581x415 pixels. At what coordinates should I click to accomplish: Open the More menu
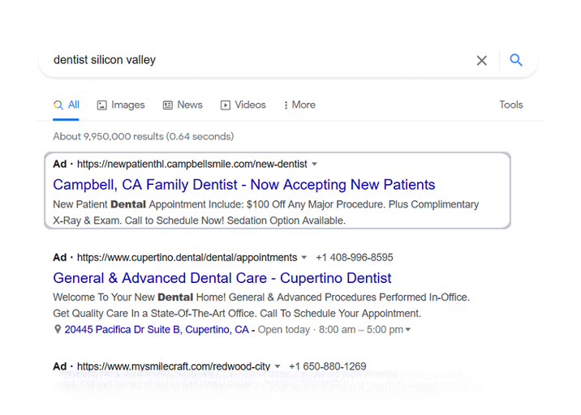point(299,105)
